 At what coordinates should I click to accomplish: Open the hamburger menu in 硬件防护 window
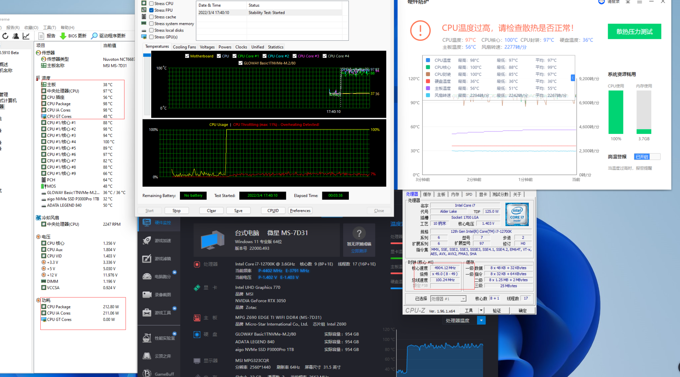640,2
